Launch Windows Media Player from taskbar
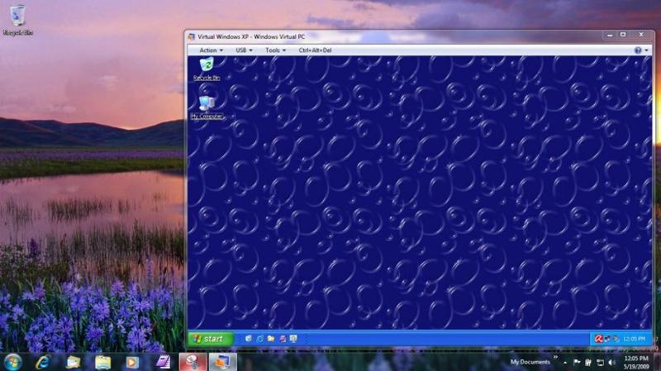The height and width of the screenshot is (371, 661). [x=132, y=362]
